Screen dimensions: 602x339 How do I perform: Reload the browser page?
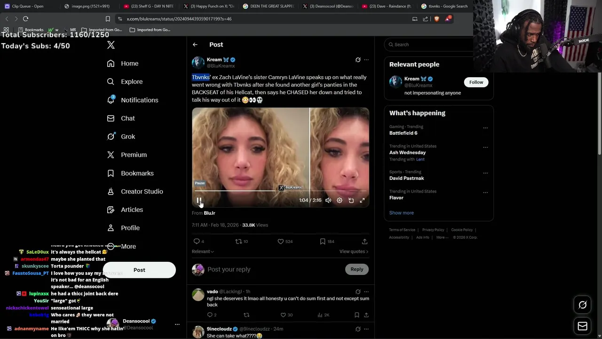25,19
